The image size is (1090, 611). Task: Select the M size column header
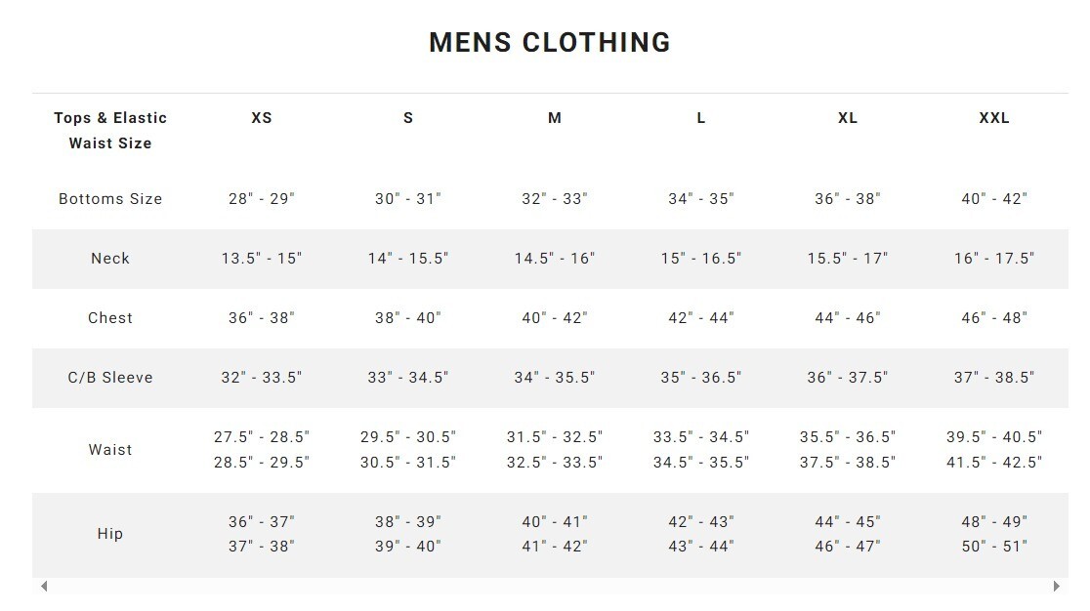tap(555, 118)
